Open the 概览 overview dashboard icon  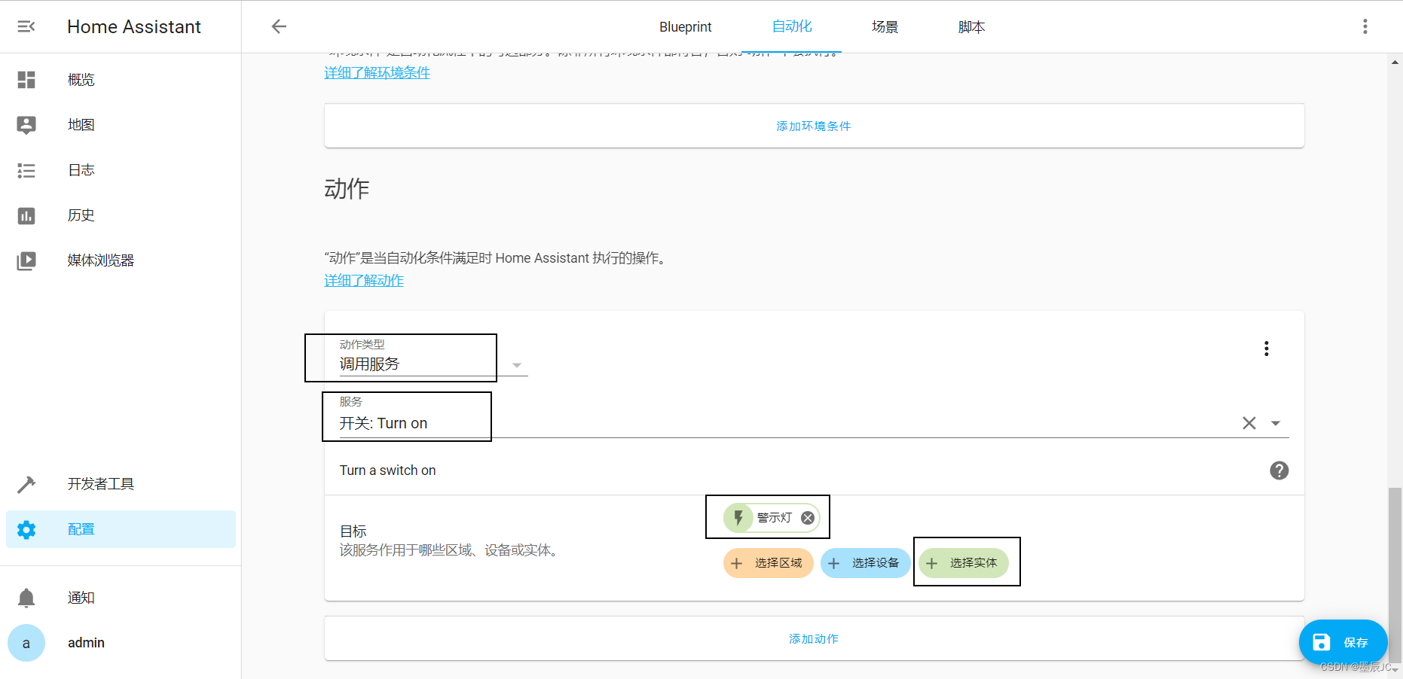click(x=26, y=80)
